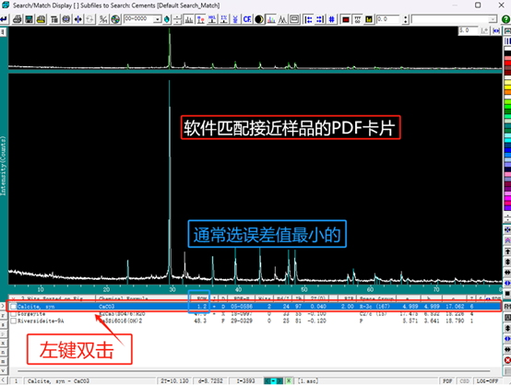This screenshot has width=511, height=385.
Task: Click the [1.asc] file name
Action: [x=308, y=380]
